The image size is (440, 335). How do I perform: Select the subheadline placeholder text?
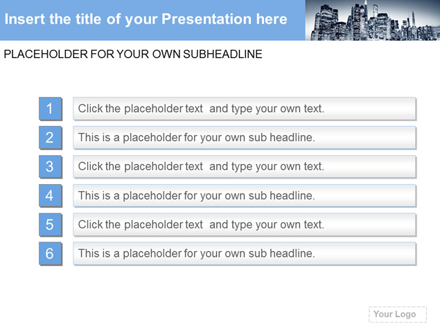(x=133, y=54)
